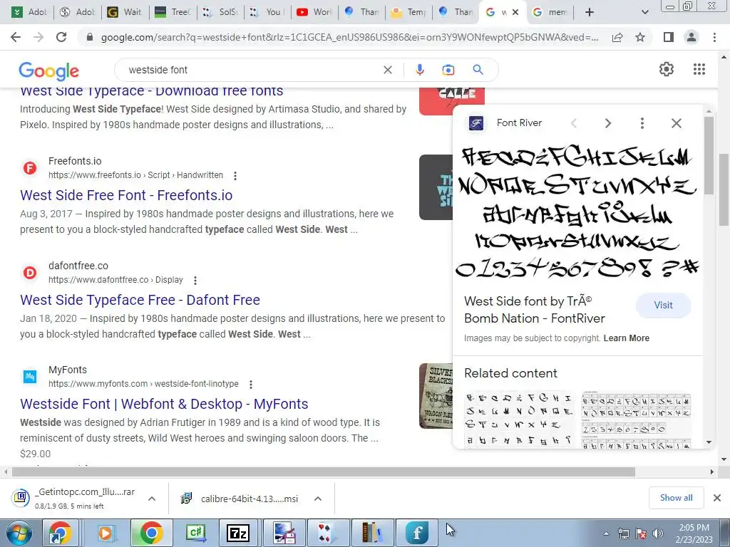730x547 pixels.
Task: Switch to the Wait tab
Action: coord(125,12)
